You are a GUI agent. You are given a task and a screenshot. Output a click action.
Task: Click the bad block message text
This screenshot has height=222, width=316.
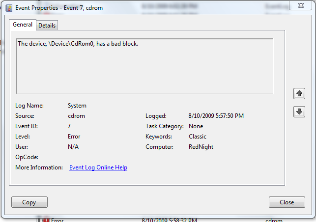click(x=78, y=44)
